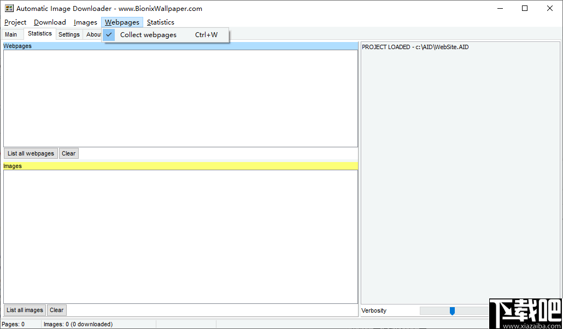This screenshot has height=329, width=563.
Task: Minimize the Automatic Image Downloader window
Action: click(x=500, y=9)
